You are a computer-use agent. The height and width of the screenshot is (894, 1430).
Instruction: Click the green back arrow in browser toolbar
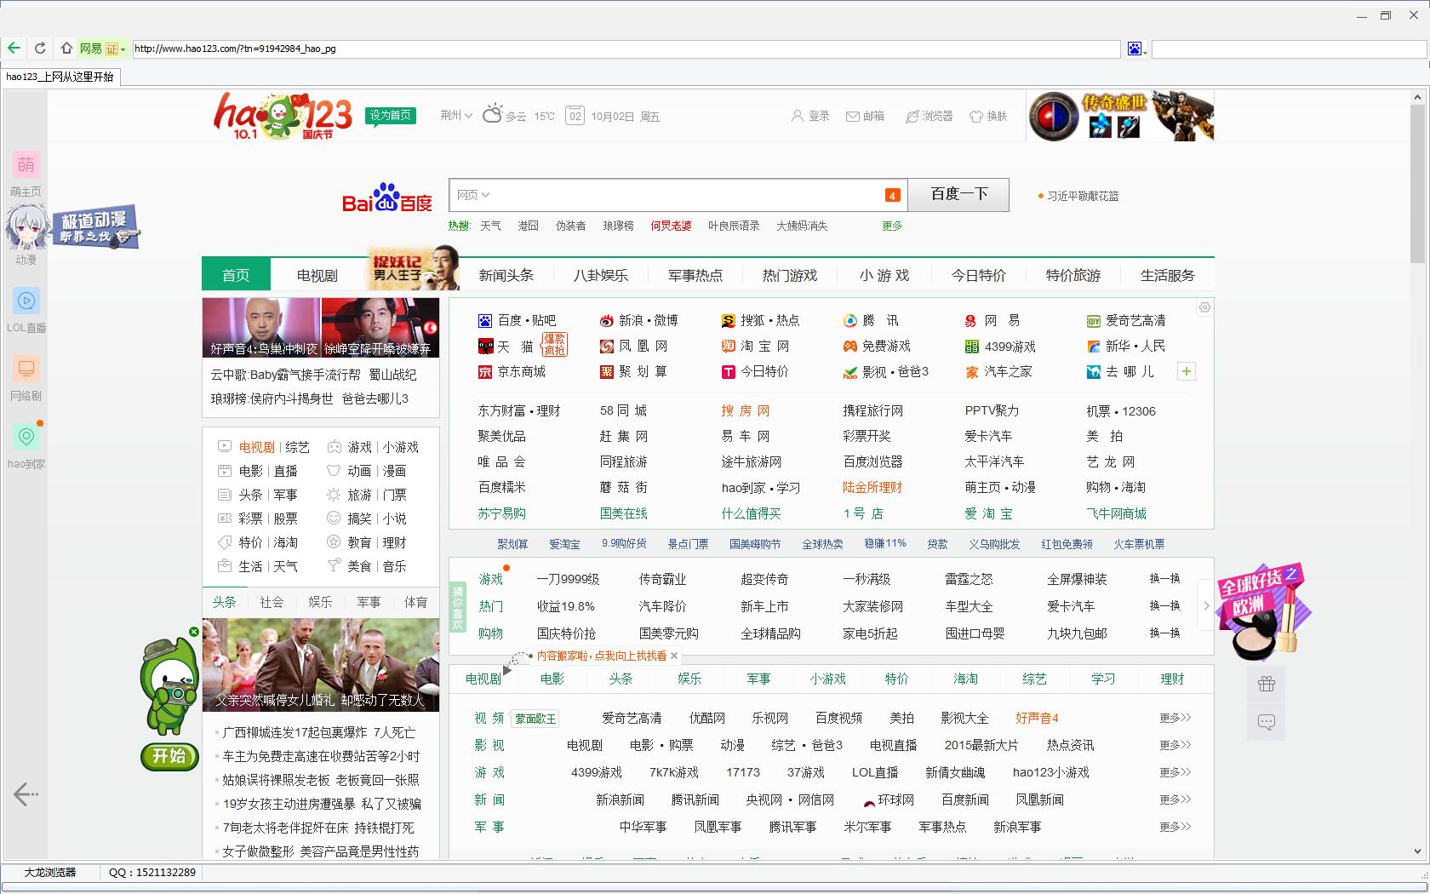pos(14,49)
